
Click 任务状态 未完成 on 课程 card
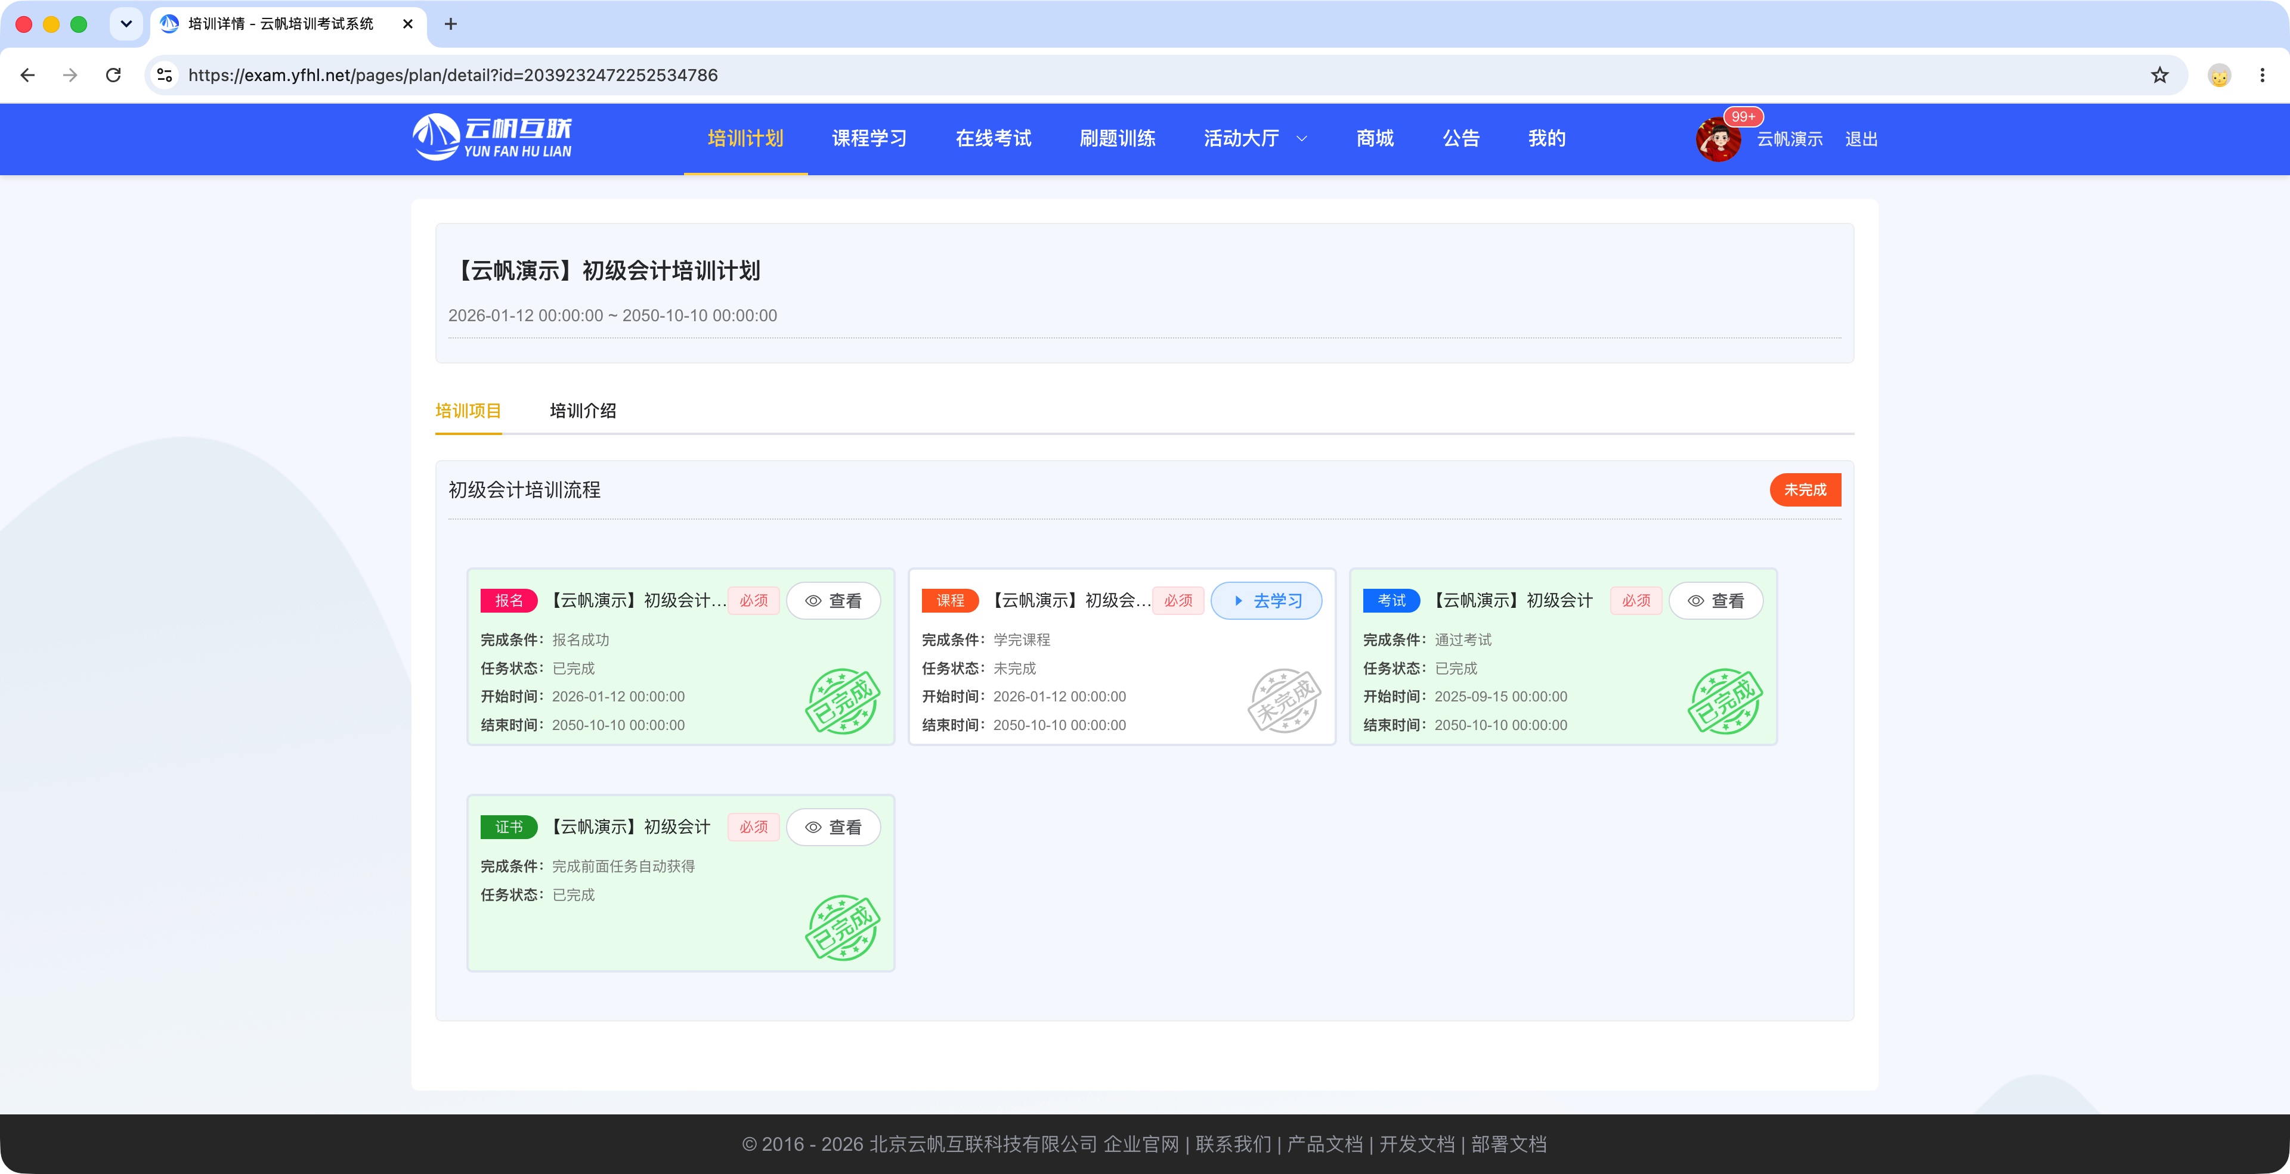tap(979, 669)
